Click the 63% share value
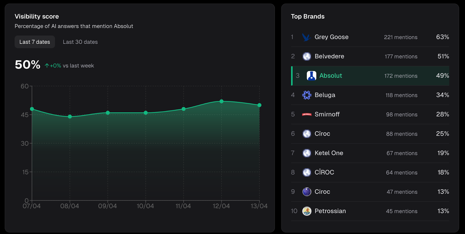Viewport: 465px width, 234px height. click(442, 37)
